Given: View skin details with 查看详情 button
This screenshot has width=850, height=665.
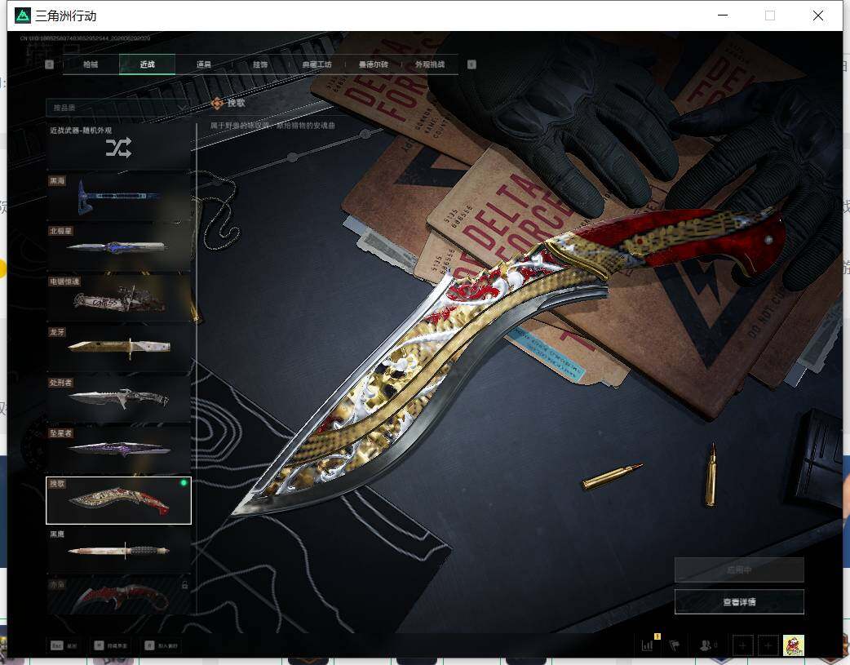Looking at the screenshot, I should tap(739, 601).
